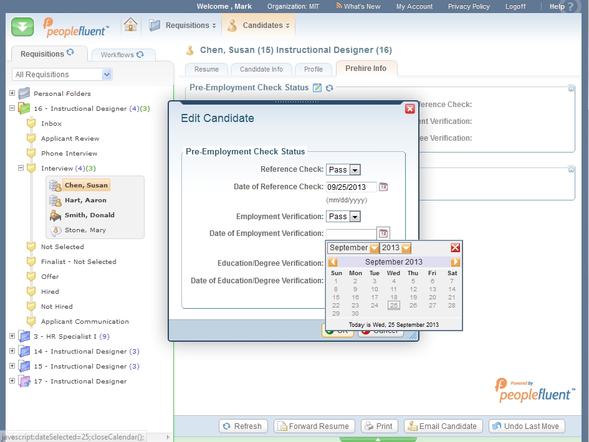Click refresh icon beside Pre-Employment Check Status
Screen dimensions: 589x442
[x=329, y=88]
